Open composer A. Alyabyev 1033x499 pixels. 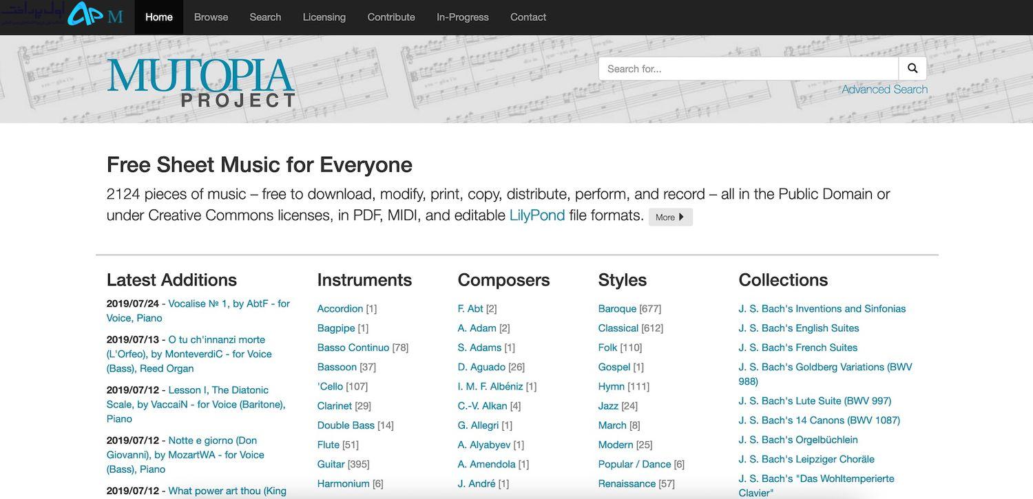pyautogui.click(x=484, y=445)
